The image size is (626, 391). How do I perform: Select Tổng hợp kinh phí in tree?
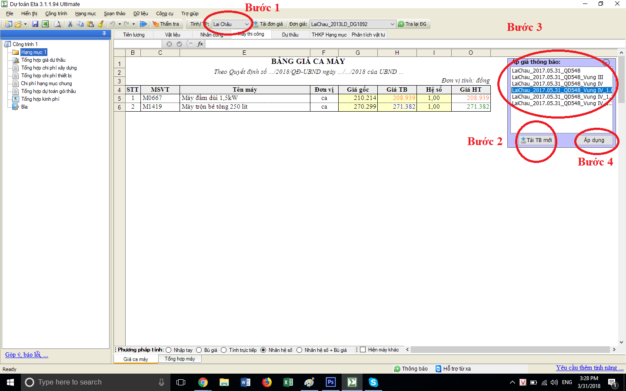point(40,99)
